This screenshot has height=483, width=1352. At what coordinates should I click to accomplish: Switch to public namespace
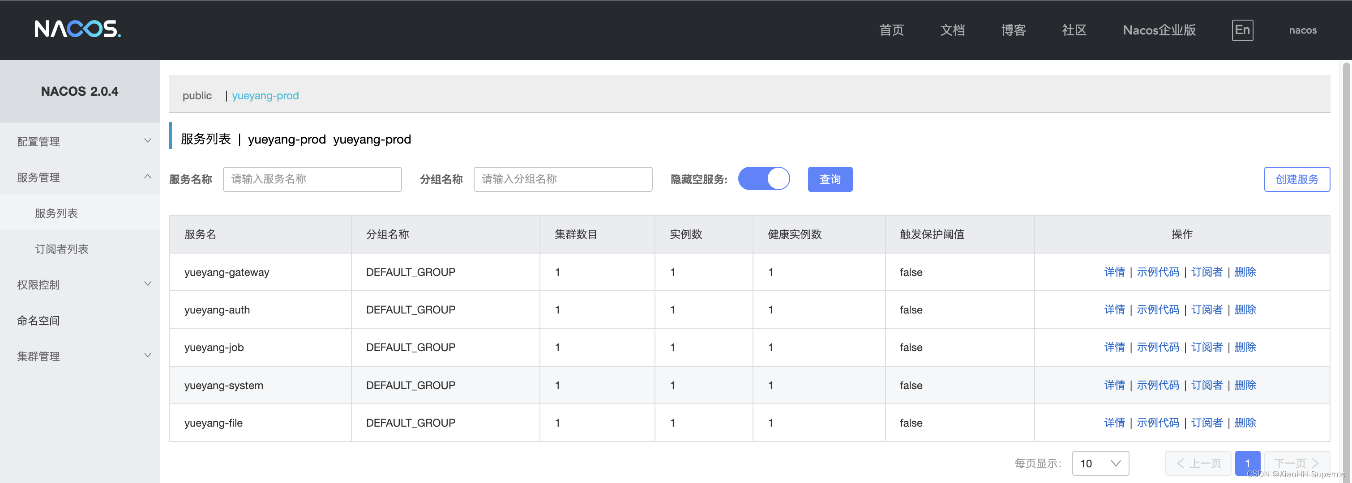tap(197, 95)
